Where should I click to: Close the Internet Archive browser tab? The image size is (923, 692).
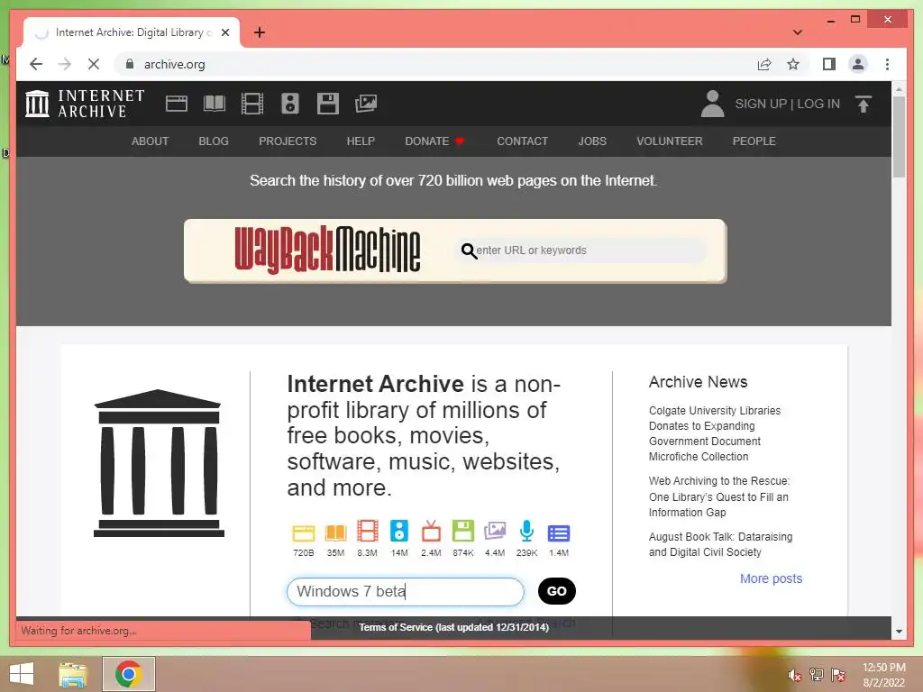[x=224, y=32]
